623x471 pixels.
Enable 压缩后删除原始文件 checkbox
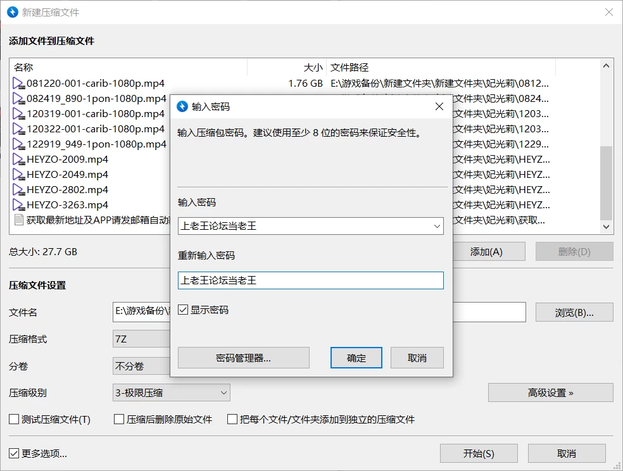[119, 419]
